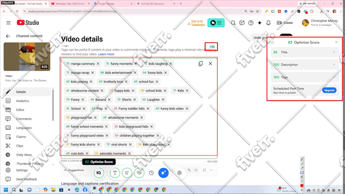Open File Explorer from the taskbar
This screenshot has width=345, height=194.
[x=53, y=190]
